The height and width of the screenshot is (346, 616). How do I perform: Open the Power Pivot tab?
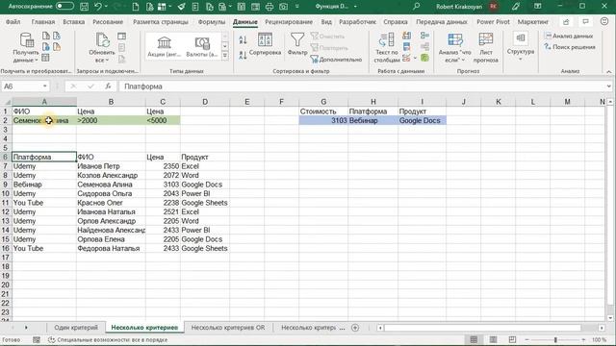click(x=493, y=22)
